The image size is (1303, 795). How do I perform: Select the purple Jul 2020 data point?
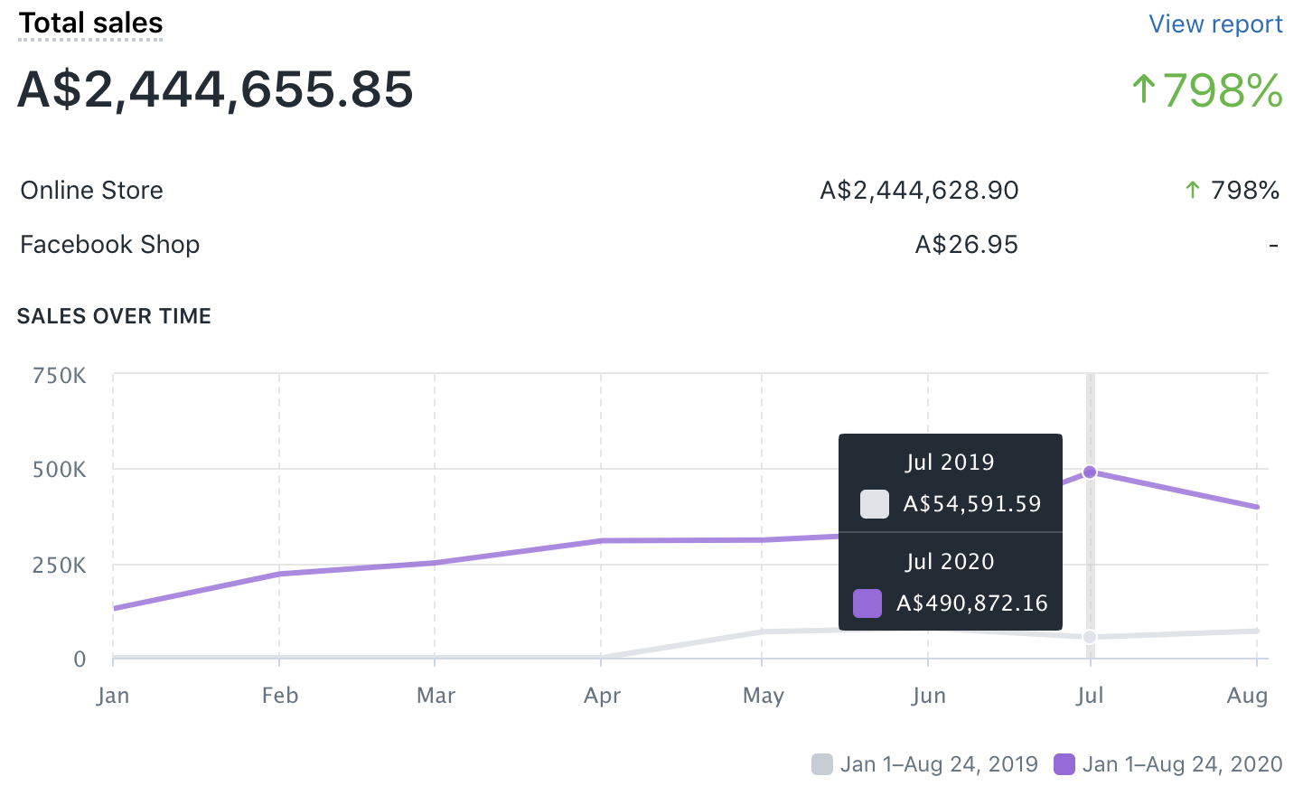coord(1090,472)
